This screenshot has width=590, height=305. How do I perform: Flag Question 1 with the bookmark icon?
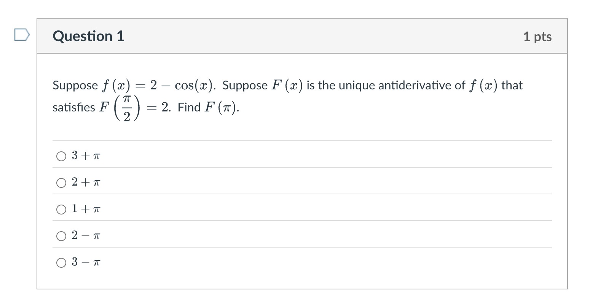pos(22,34)
